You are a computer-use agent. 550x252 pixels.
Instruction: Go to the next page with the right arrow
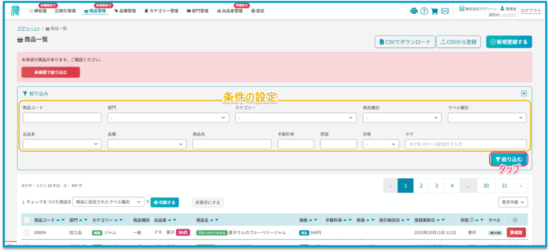pos(520,185)
